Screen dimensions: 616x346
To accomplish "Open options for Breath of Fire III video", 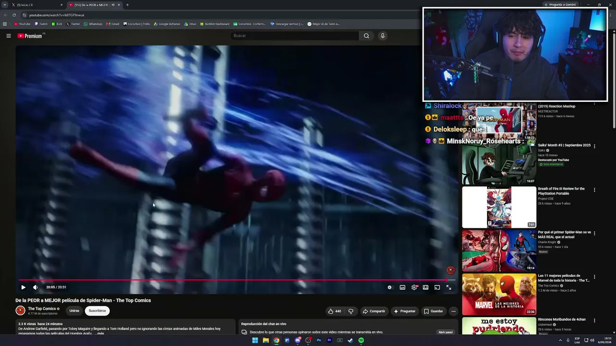I will pos(594,190).
